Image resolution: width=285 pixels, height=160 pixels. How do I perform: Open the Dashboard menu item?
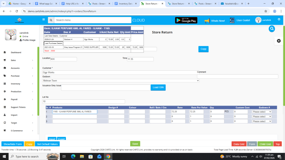16,52
